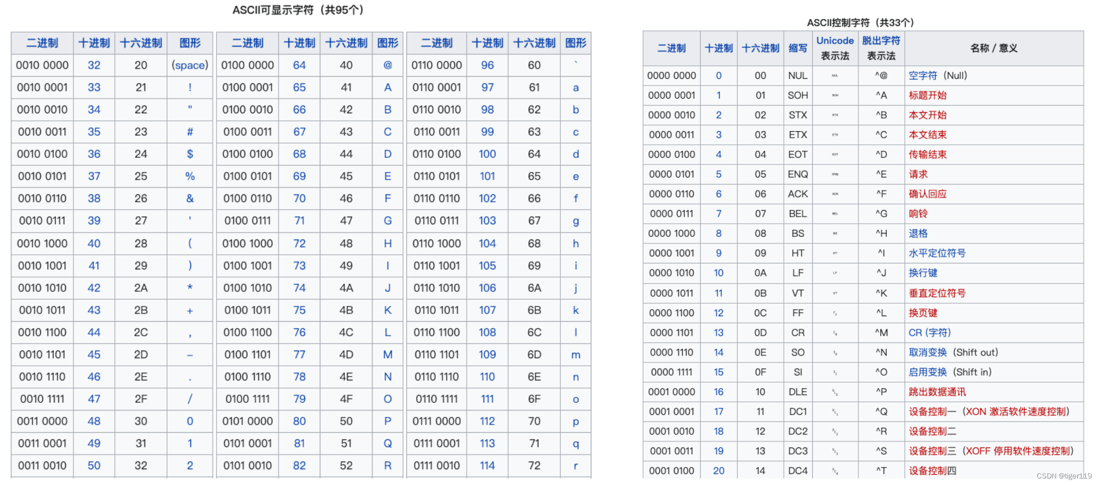Viewport: 1100px width, 485px height.
Task: Click the (space) glyph link
Action: click(x=190, y=65)
